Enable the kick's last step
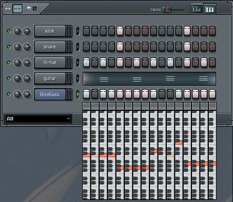This screenshot has width=233, height=202. [212, 31]
